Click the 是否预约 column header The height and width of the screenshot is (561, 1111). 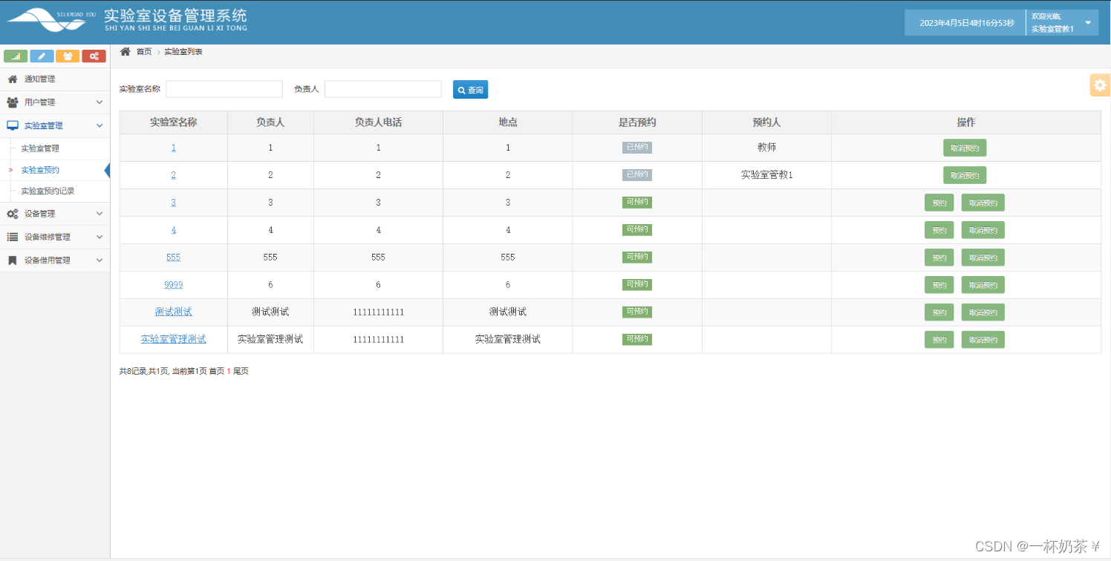[x=637, y=122]
